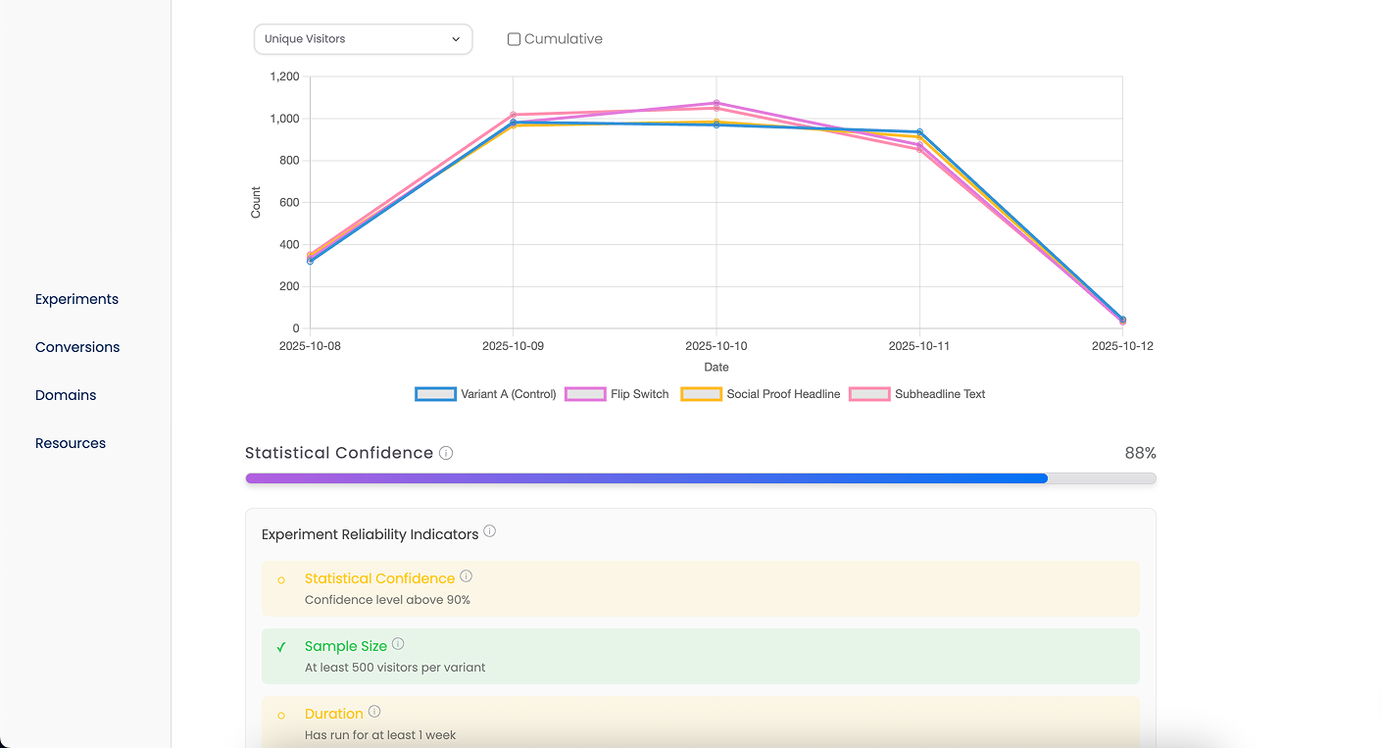Viewport: 1382px width, 748px height.
Task: Enable the Cumulative checkbox
Action: coord(514,39)
